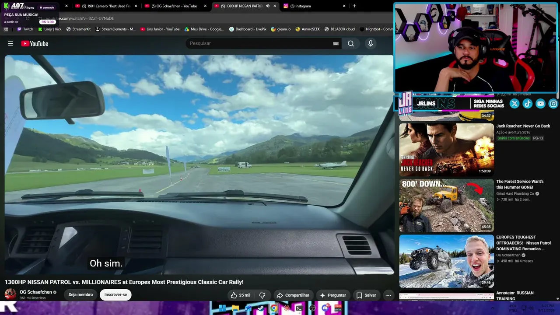The image size is (560, 315).
Task: Mute the 1300HP NISSAN PATROL tab audio
Action: 267,6
